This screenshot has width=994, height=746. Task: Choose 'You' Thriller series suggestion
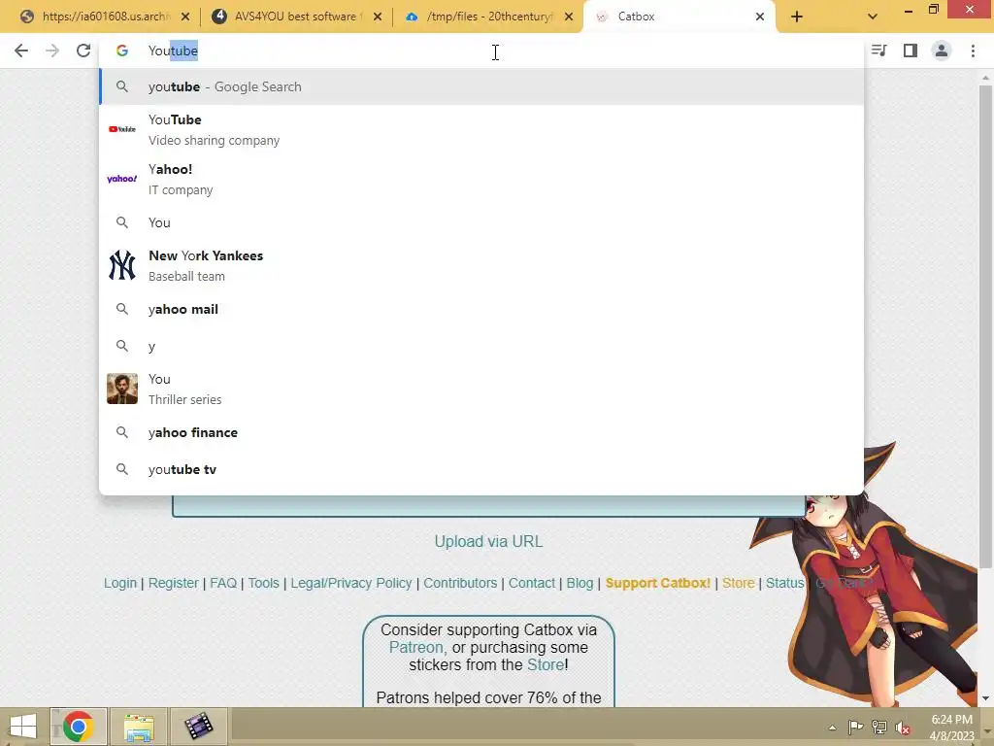481,389
